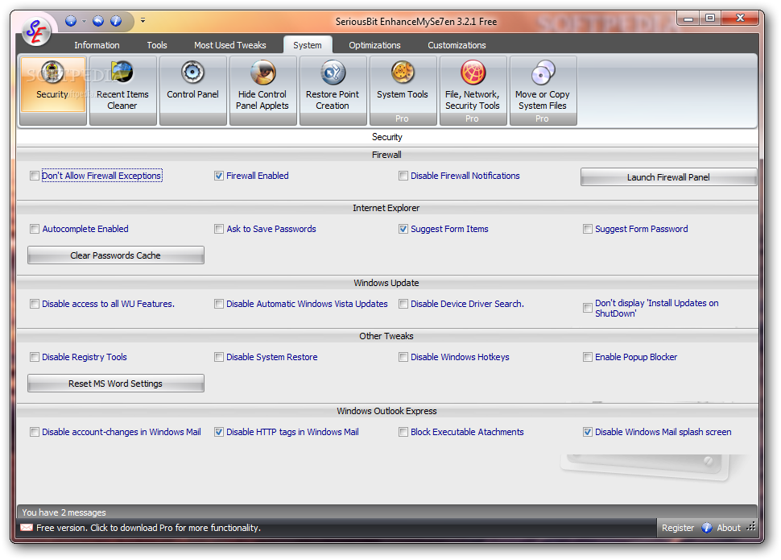
Task: Open the SE application logo menu
Action: 36,31
